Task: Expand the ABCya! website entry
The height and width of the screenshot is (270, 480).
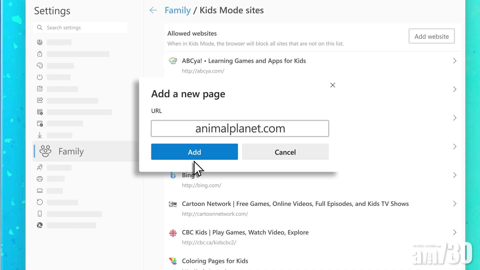Action: pyautogui.click(x=454, y=61)
